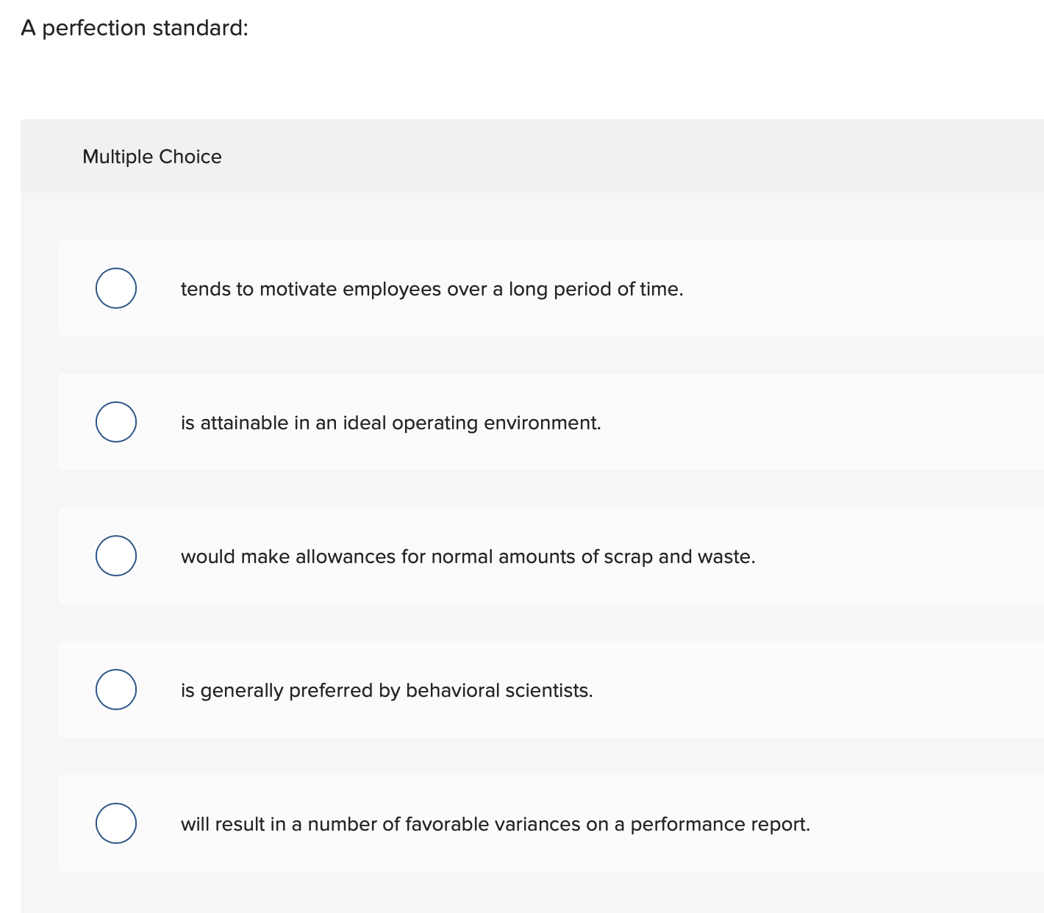Click the 'Multiple Choice' header label
This screenshot has width=1044, height=913.
pyautogui.click(x=152, y=157)
